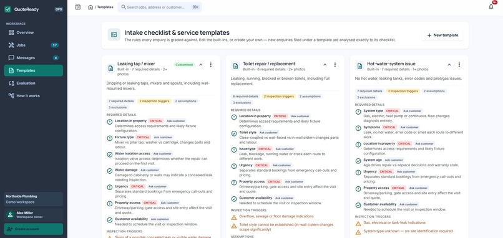Toggle Customer availability check in Leaking tap card
The height and width of the screenshot is (238, 503).
point(110,220)
